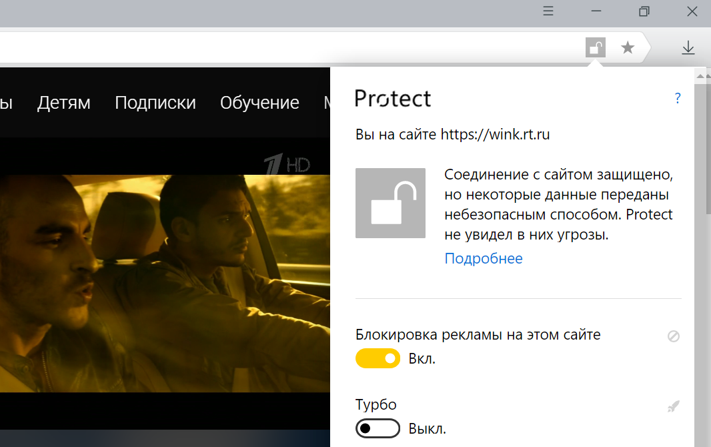Close the browser window

[x=692, y=11]
